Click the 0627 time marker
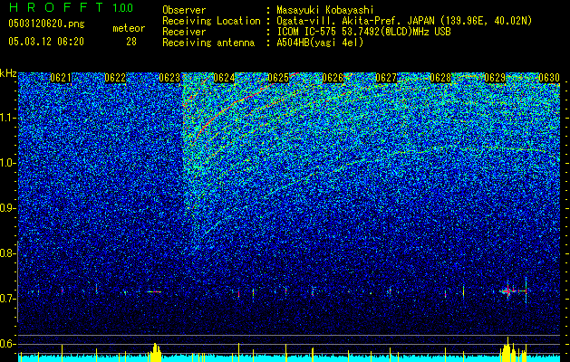 pos(386,78)
